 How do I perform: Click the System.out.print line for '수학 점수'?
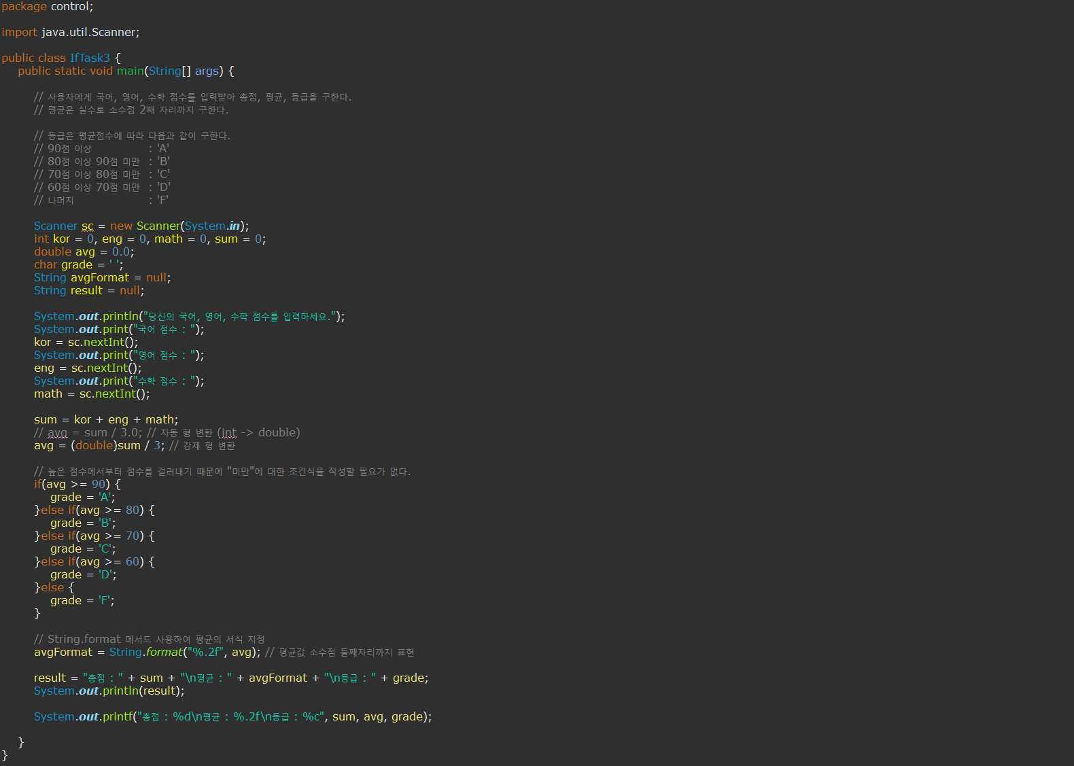(119, 381)
